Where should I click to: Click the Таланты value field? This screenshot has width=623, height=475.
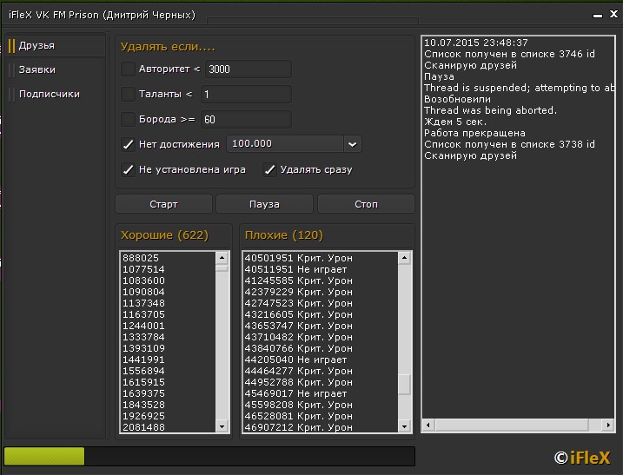click(x=247, y=94)
